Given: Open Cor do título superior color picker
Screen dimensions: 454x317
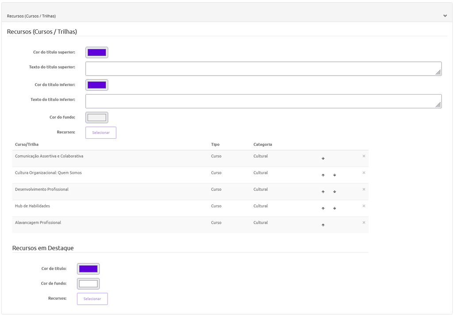Looking at the screenshot, I should tap(97, 53).
